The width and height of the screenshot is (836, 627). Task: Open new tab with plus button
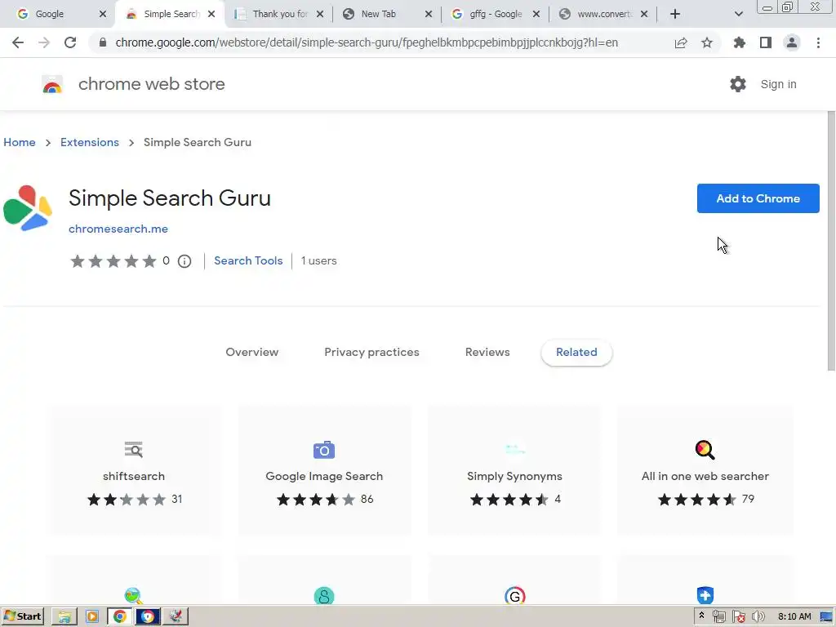(x=675, y=14)
